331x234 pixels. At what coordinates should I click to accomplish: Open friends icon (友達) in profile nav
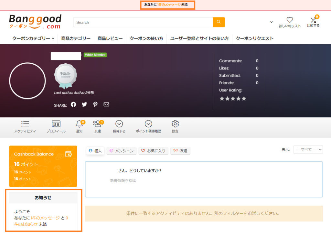pos(97,124)
